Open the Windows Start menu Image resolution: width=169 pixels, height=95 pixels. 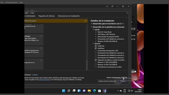click(64, 91)
